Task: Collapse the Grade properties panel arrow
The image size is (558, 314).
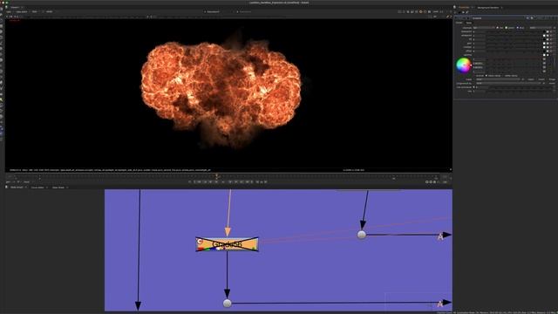Action: 456,18
